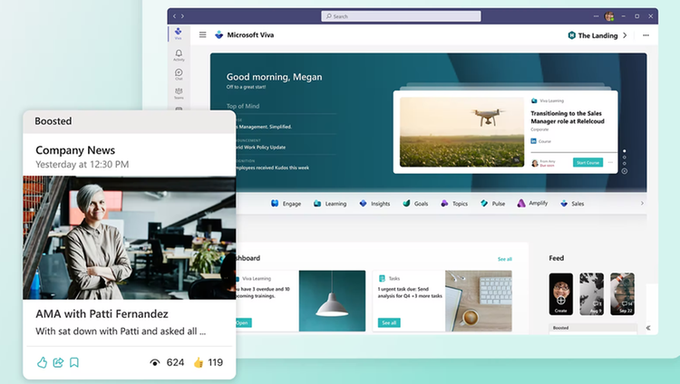
Task: Open the AMA with Patti Fernandez headline
Action: point(102,313)
